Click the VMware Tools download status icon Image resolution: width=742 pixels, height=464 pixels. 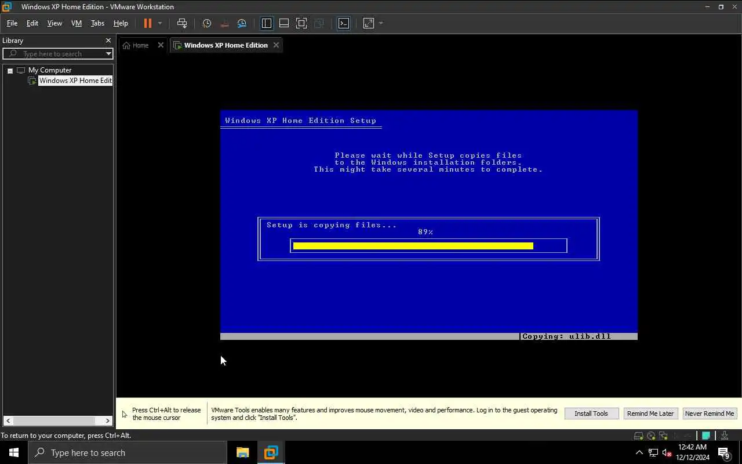724,436
